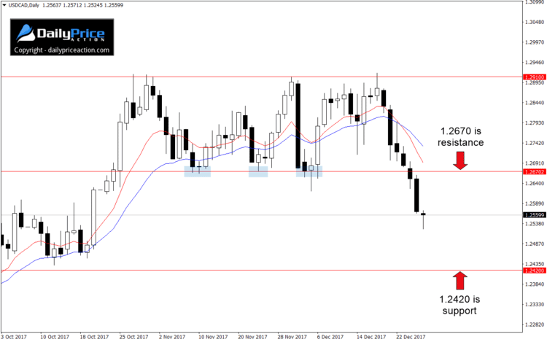Click the '1.2670 is resistance' text label
Image resolution: width=547 pixels, height=342 pixels.
point(461,136)
